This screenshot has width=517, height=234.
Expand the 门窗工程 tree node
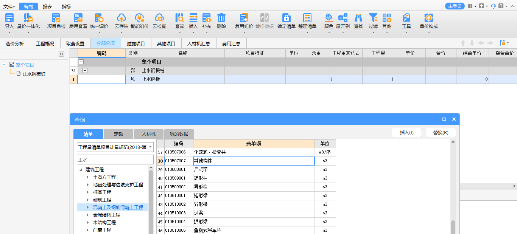click(x=88, y=230)
